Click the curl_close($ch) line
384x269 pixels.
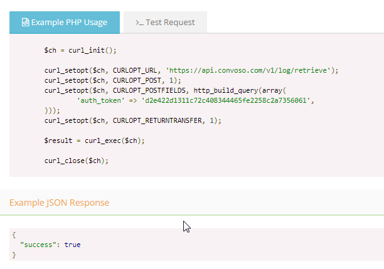pyautogui.click(x=76, y=161)
